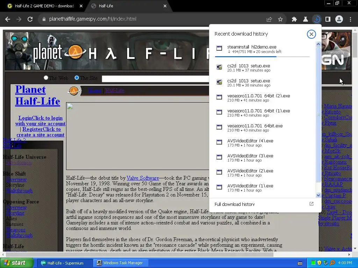The height and width of the screenshot is (268, 358).
Task: Open AVSVideoEditor (4).exe download entry
Action: [263, 143]
